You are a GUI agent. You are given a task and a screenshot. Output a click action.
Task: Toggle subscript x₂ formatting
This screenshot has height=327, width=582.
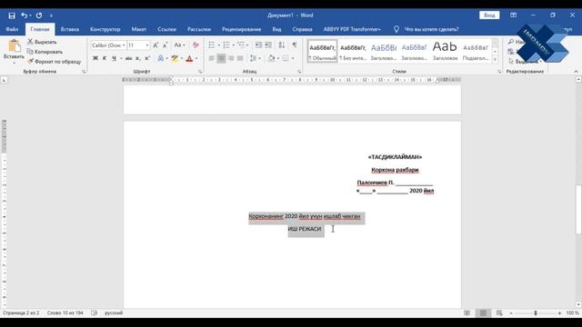138,58
